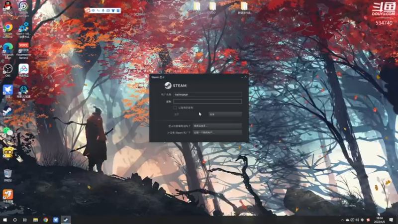Open the NetEase UU accelerator desktop shortcut
The width and height of the screenshot is (398, 224).
[x=23, y=93]
